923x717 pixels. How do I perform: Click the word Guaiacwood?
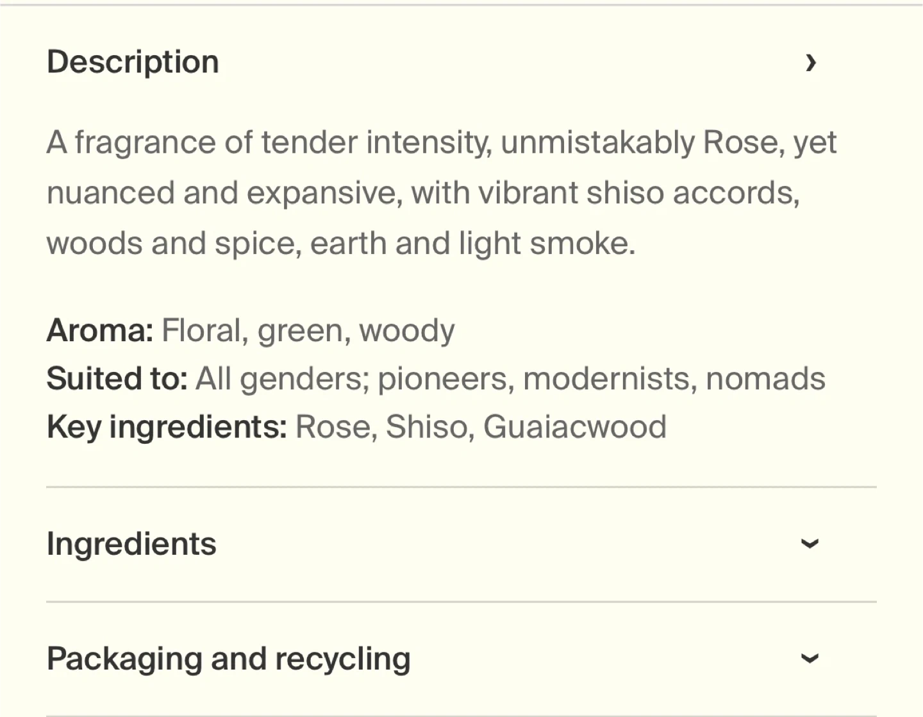[x=575, y=426]
